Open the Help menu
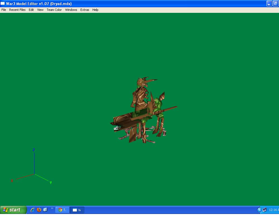 [x=95, y=10]
